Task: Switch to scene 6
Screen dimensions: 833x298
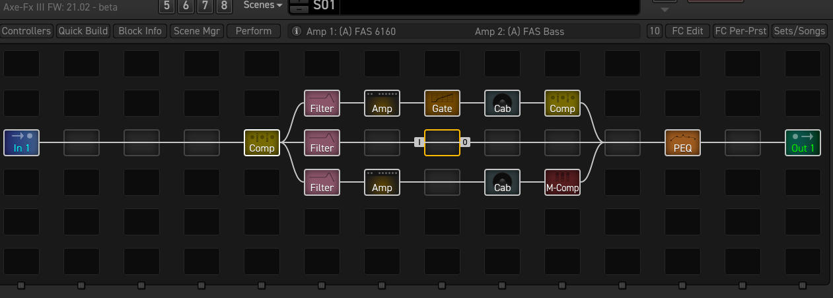Action: pyautogui.click(x=186, y=6)
